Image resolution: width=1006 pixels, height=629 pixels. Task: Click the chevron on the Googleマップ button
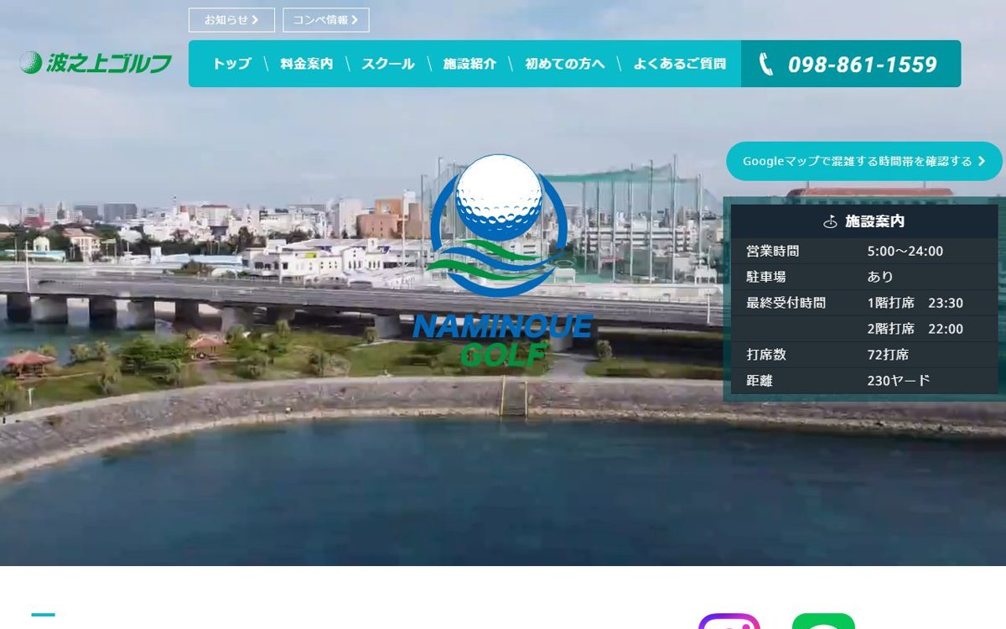click(982, 161)
